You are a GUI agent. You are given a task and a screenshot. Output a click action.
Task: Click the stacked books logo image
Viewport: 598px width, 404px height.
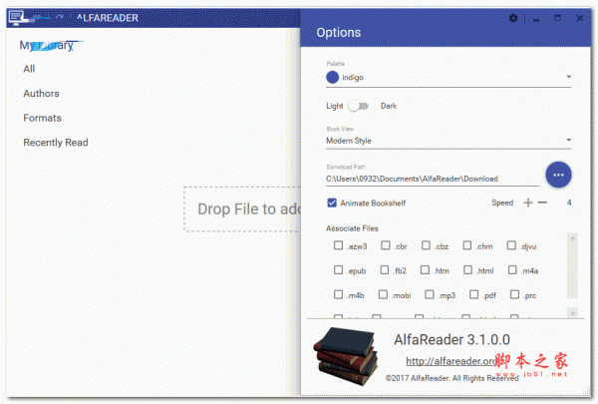click(345, 355)
